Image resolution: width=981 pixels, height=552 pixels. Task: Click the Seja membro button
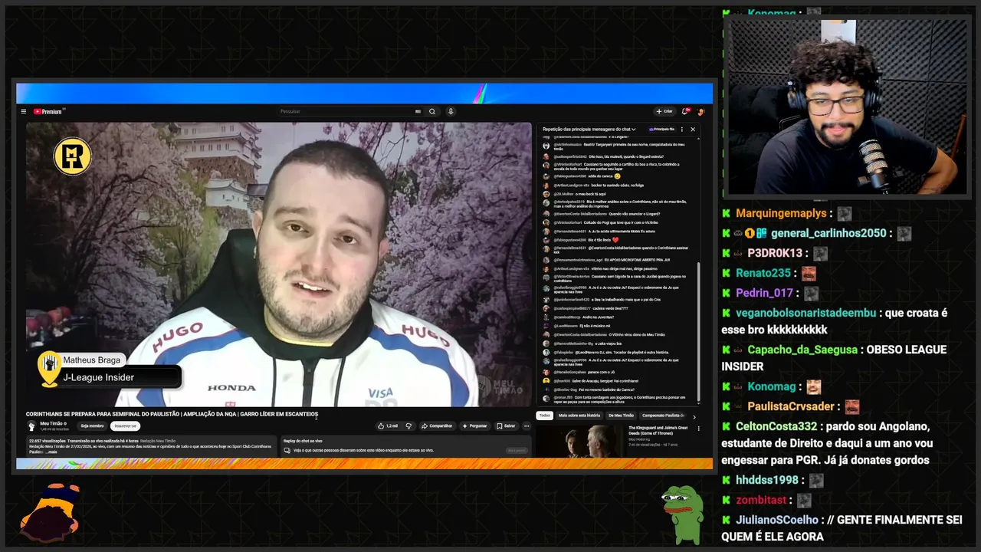pos(92,426)
